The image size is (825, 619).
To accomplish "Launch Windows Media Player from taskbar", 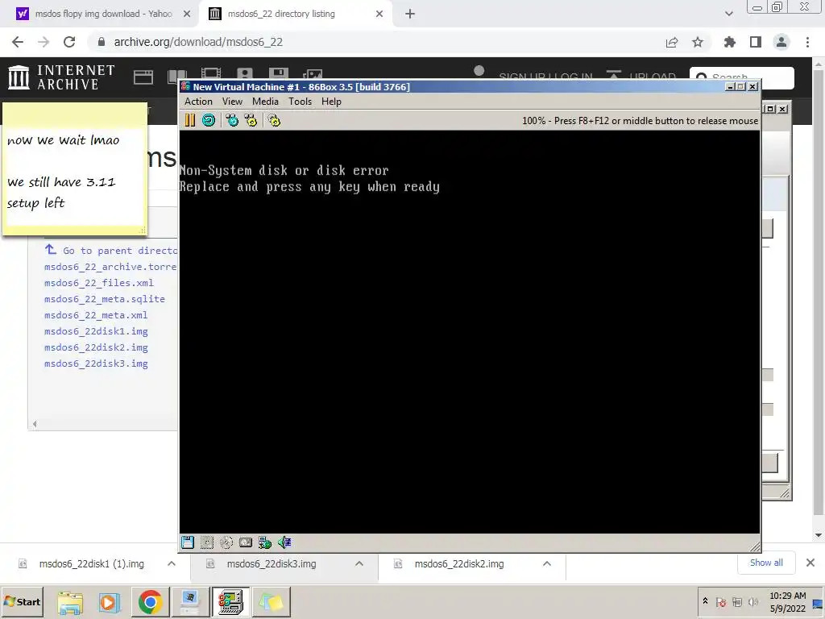I will coord(110,602).
